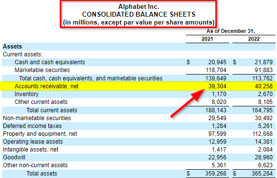Click the 6,623 value
The image size is (277, 178).
click(265, 165)
